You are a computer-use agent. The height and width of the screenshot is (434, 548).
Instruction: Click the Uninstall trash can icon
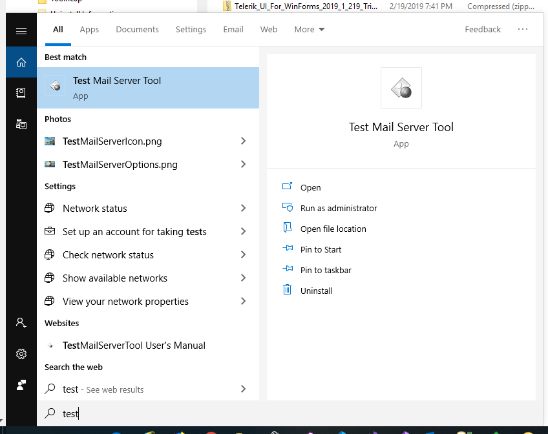[x=288, y=291]
